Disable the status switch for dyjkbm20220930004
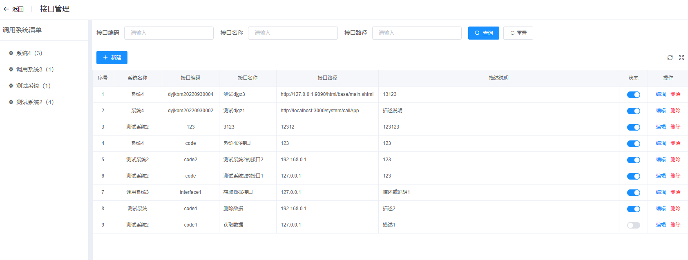The image size is (688, 260). pos(633,95)
